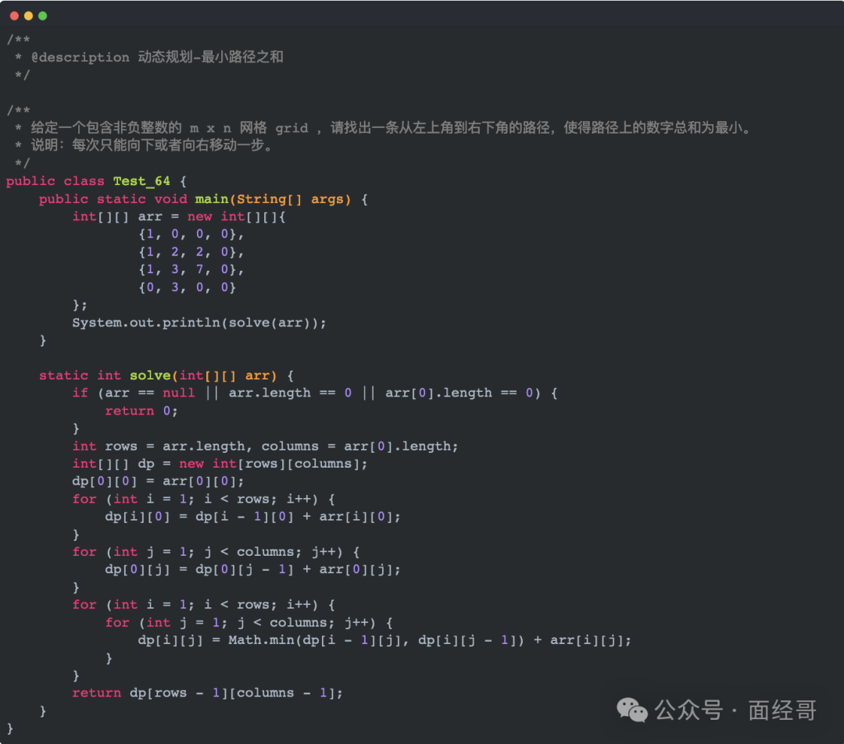Click the null keyword in the if condition
This screenshot has width=844, height=744.
(179, 393)
